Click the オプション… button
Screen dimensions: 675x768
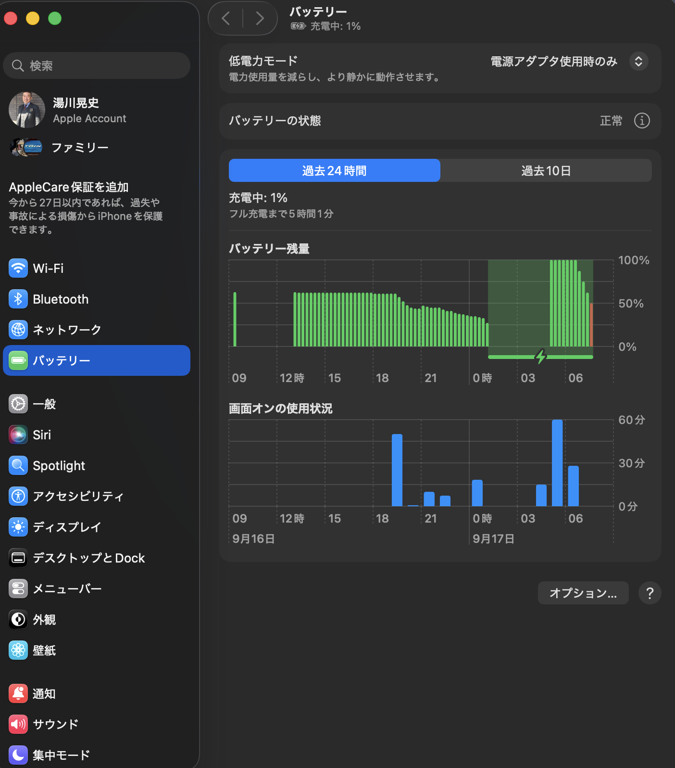tap(583, 593)
